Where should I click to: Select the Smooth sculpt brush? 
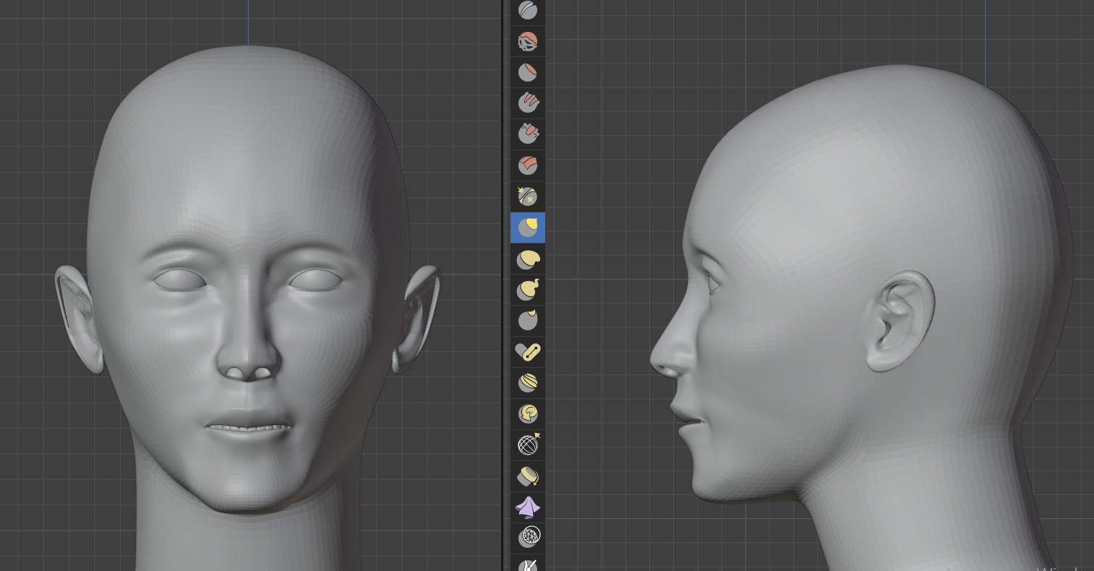528,42
